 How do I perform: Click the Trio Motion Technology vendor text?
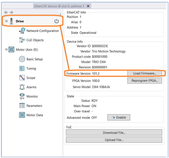click(x=109, y=51)
